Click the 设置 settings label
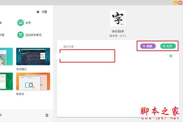The height and width of the screenshot is (122, 183). (x=44, y=12)
